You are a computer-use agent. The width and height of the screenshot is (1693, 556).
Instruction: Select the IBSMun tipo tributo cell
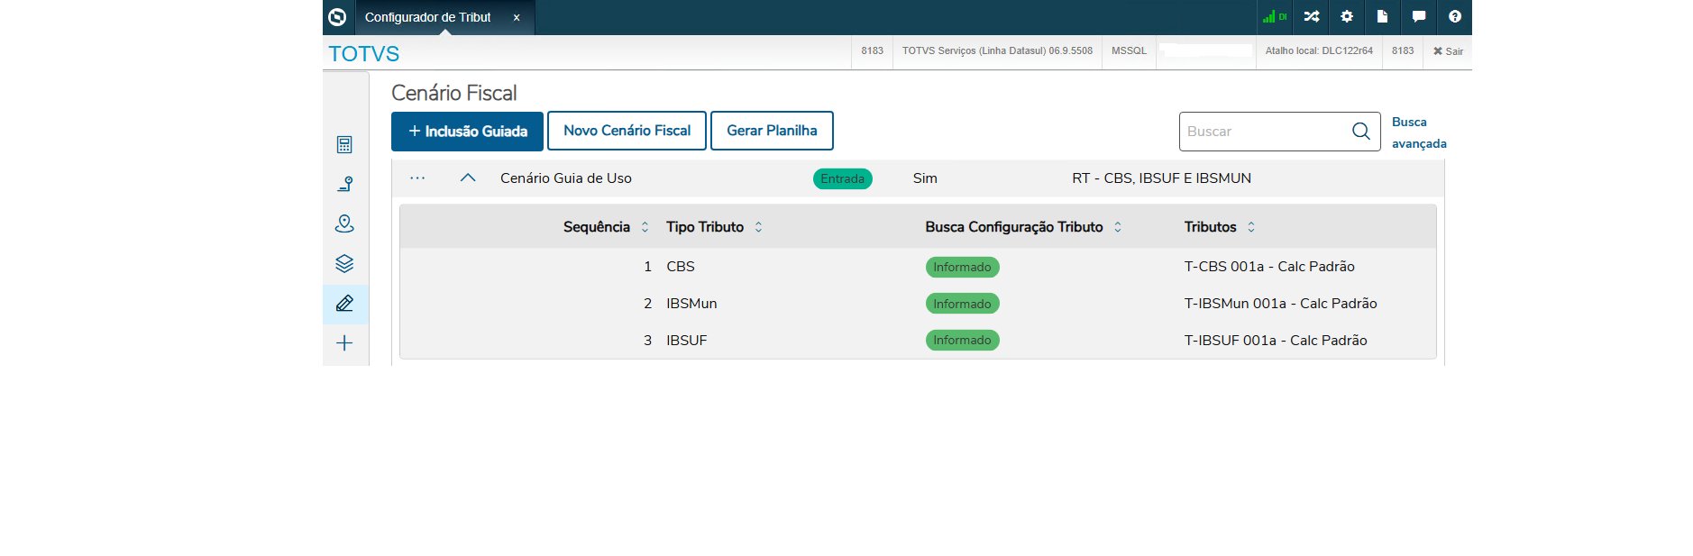pos(691,304)
